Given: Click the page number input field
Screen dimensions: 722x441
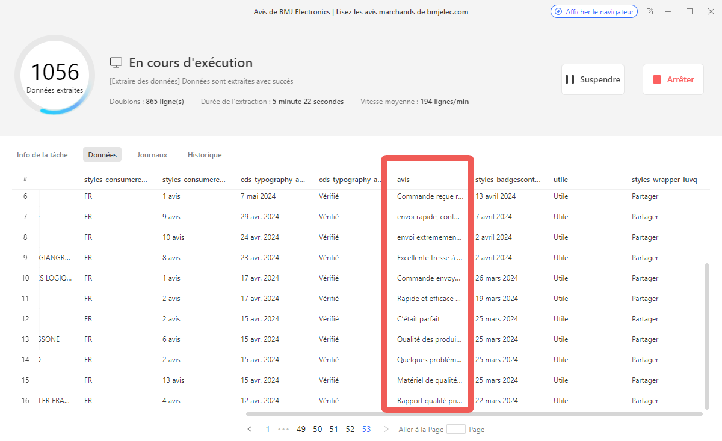Looking at the screenshot, I should tap(455, 429).
